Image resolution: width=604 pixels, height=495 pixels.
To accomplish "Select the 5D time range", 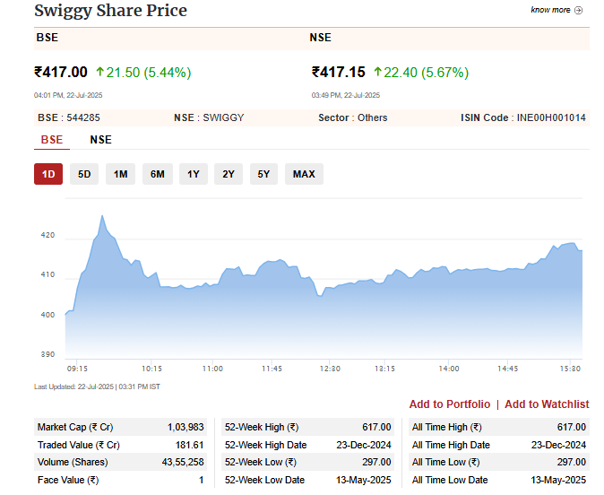I will 84,174.
